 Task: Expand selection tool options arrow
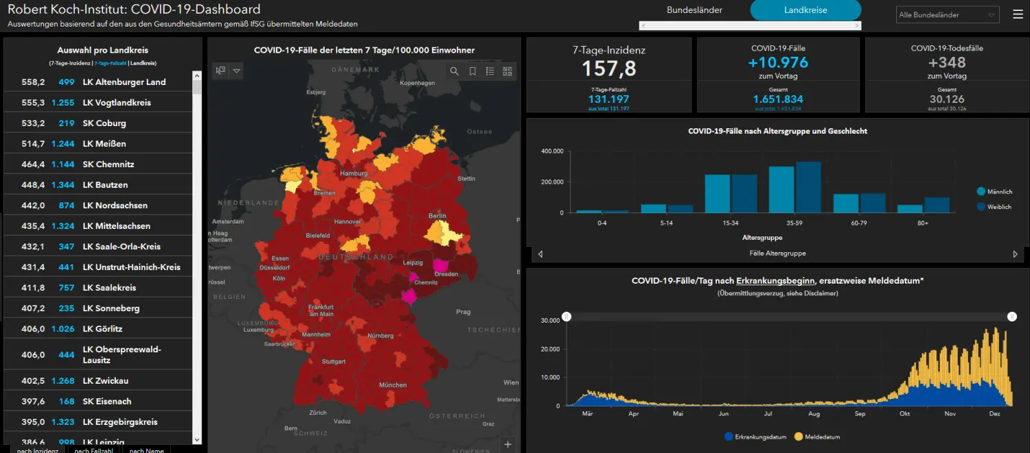click(x=237, y=71)
